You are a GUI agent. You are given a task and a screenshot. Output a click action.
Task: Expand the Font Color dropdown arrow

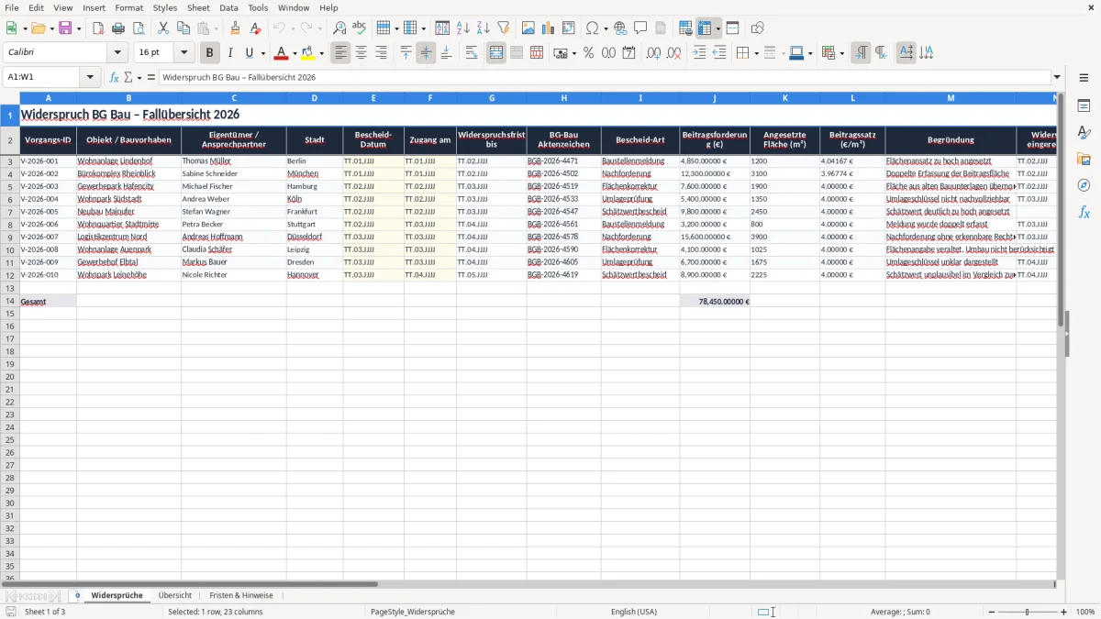pyautogui.click(x=295, y=53)
